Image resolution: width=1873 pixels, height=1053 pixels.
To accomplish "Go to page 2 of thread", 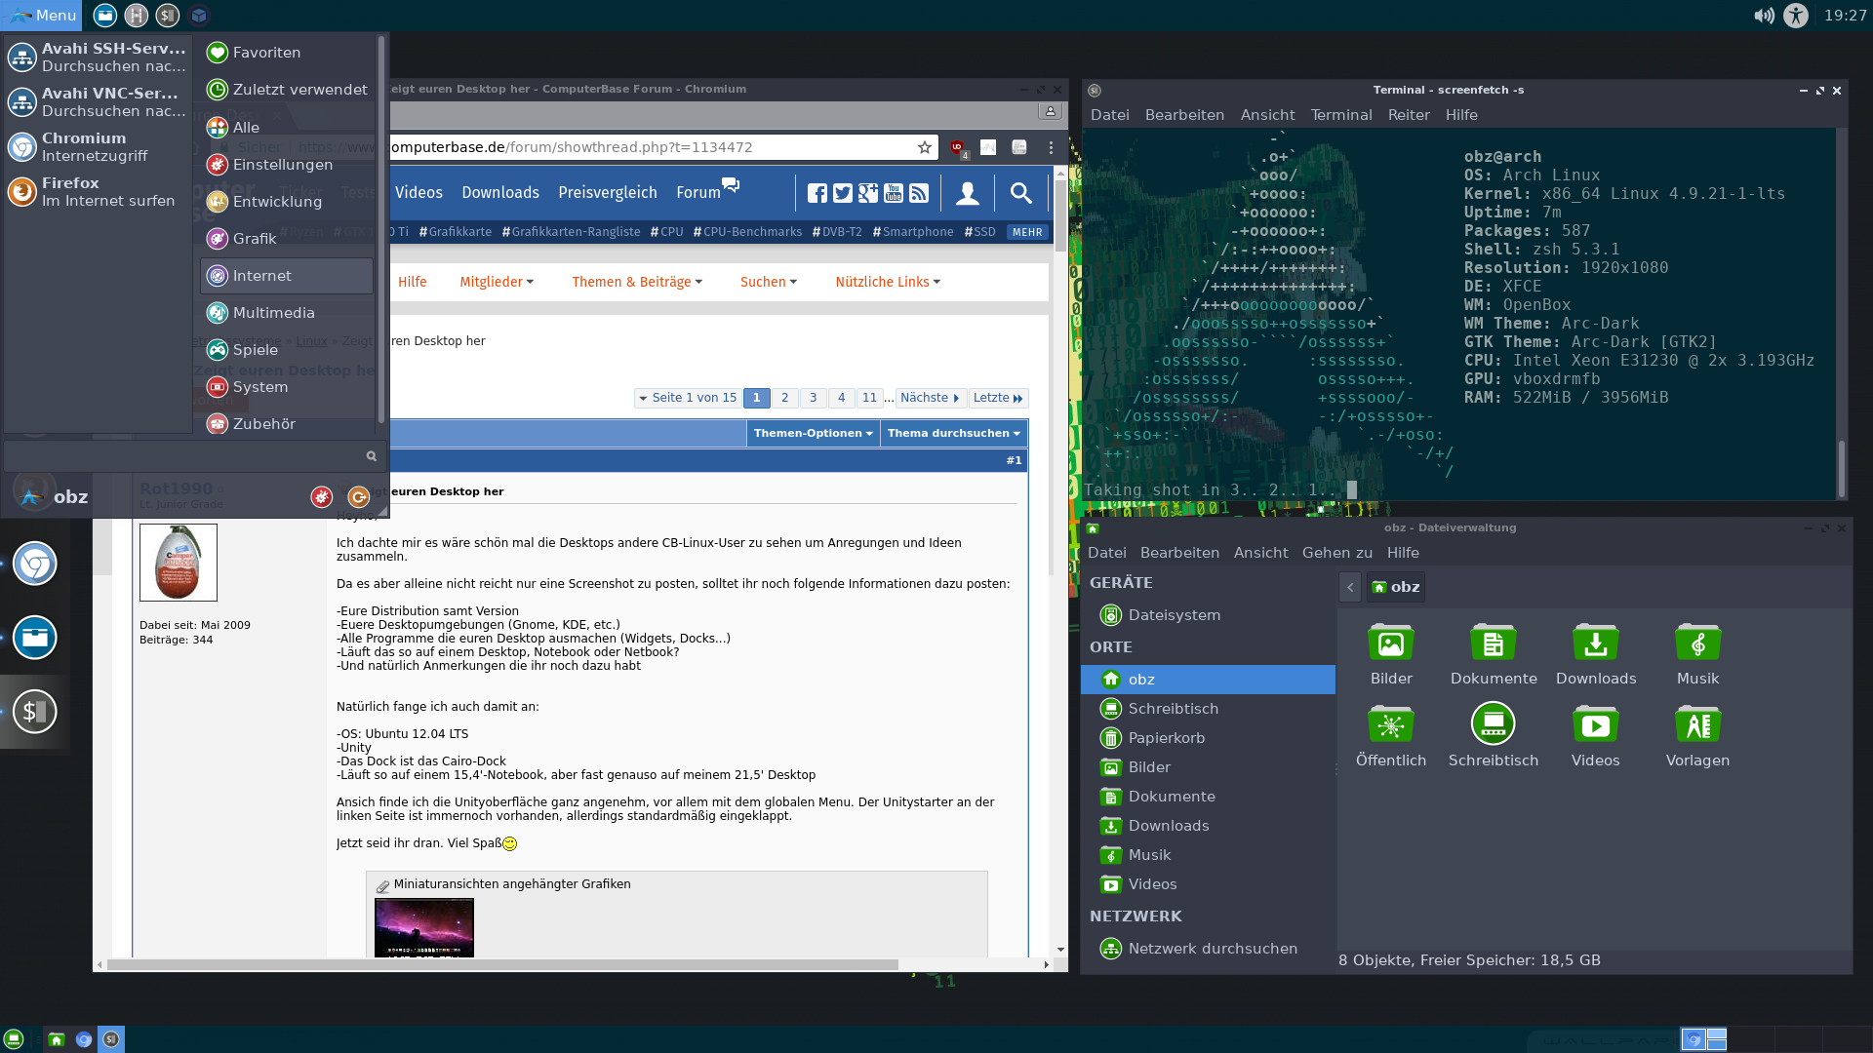I will pyautogui.click(x=784, y=398).
